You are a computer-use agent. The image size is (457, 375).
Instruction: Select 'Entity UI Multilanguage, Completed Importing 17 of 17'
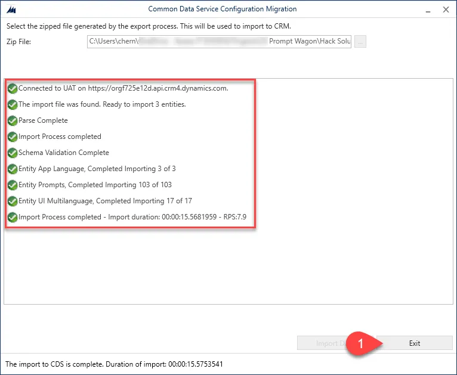[x=105, y=200]
